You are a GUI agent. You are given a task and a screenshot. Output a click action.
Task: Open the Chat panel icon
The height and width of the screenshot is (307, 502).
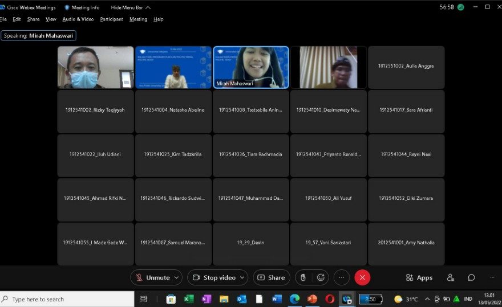471,277
